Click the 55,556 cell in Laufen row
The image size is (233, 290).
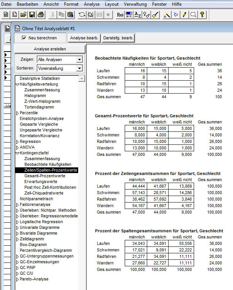[x=181, y=244]
